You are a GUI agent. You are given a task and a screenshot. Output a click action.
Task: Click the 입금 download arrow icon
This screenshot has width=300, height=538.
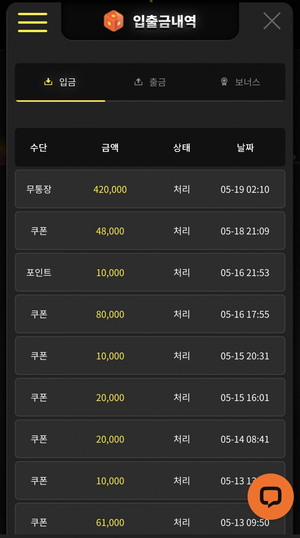tap(48, 82)
